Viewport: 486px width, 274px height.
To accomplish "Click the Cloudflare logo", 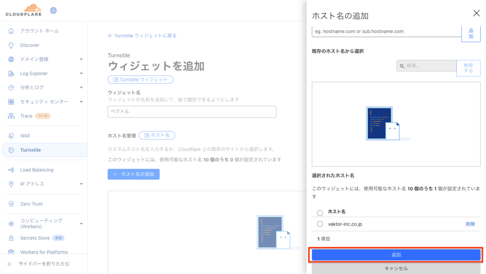I will click(24, 10).
